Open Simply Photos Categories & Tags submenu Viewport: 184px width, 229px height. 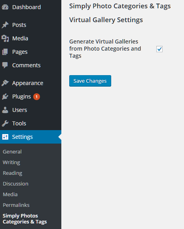click(25, 219)
